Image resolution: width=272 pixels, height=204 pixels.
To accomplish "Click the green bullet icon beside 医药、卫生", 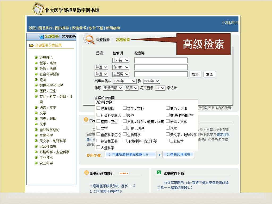I will point(36,91).
